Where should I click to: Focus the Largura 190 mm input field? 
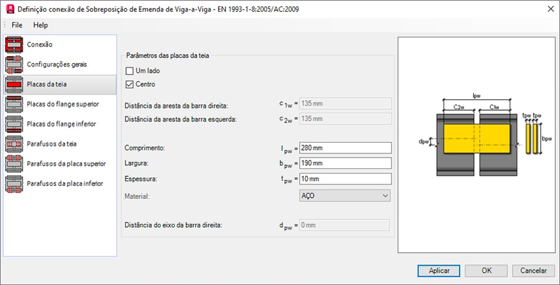point(346,163)
